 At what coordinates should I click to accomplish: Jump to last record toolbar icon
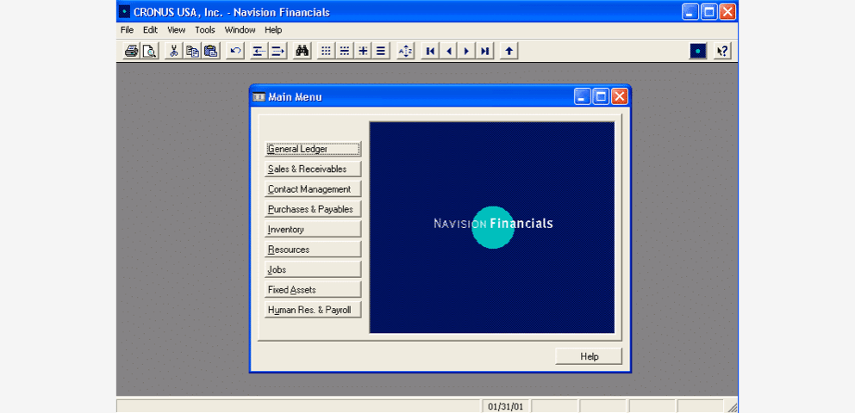[x=485, y=51]
